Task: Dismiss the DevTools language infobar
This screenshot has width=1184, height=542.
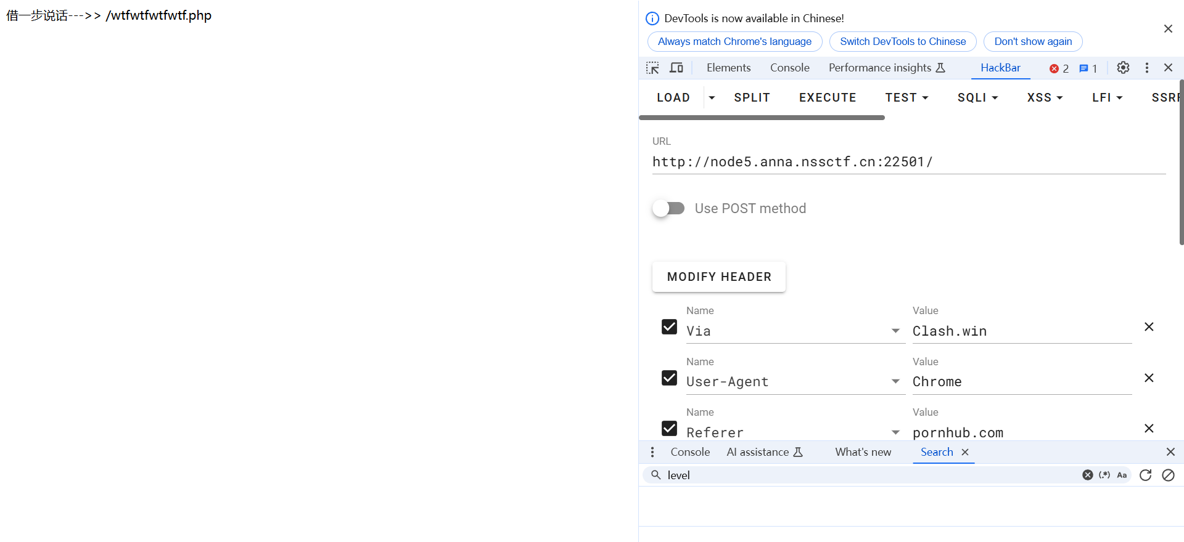Action: click(x=1168, y=29)
